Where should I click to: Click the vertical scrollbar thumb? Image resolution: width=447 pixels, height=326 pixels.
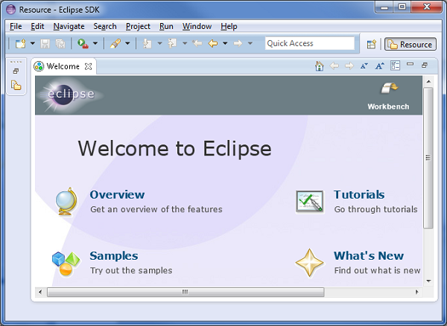(x=428, y=158)
